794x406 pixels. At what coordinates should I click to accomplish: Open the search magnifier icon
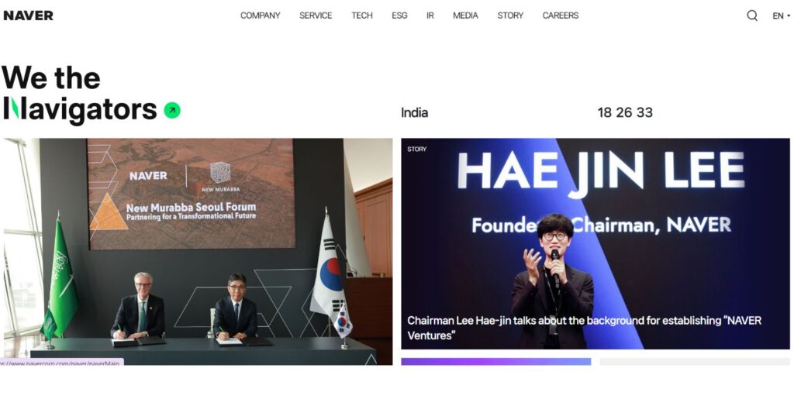(752, 15)
